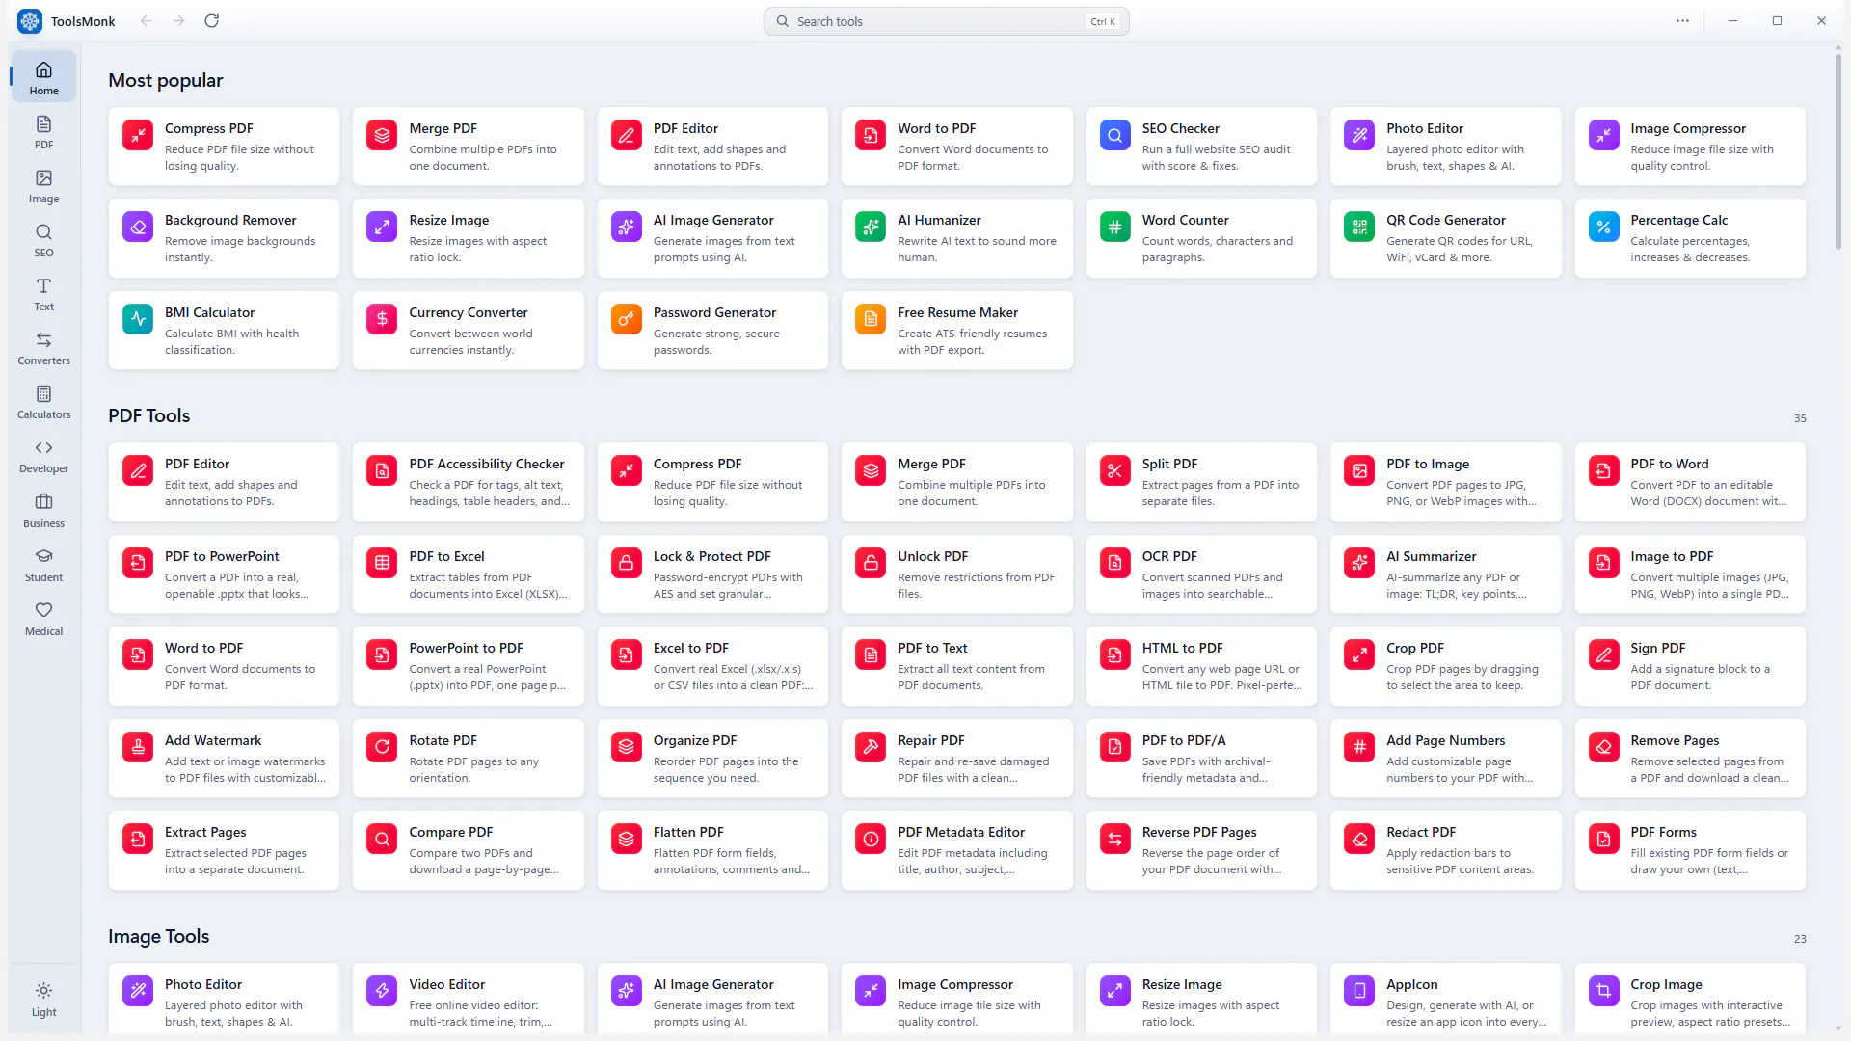Switch to the PDF sidebar category

click(43, 132)
